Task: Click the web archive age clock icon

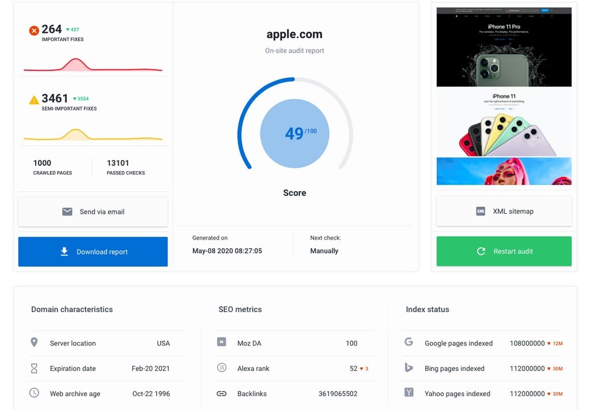Action: pos(35,393)
